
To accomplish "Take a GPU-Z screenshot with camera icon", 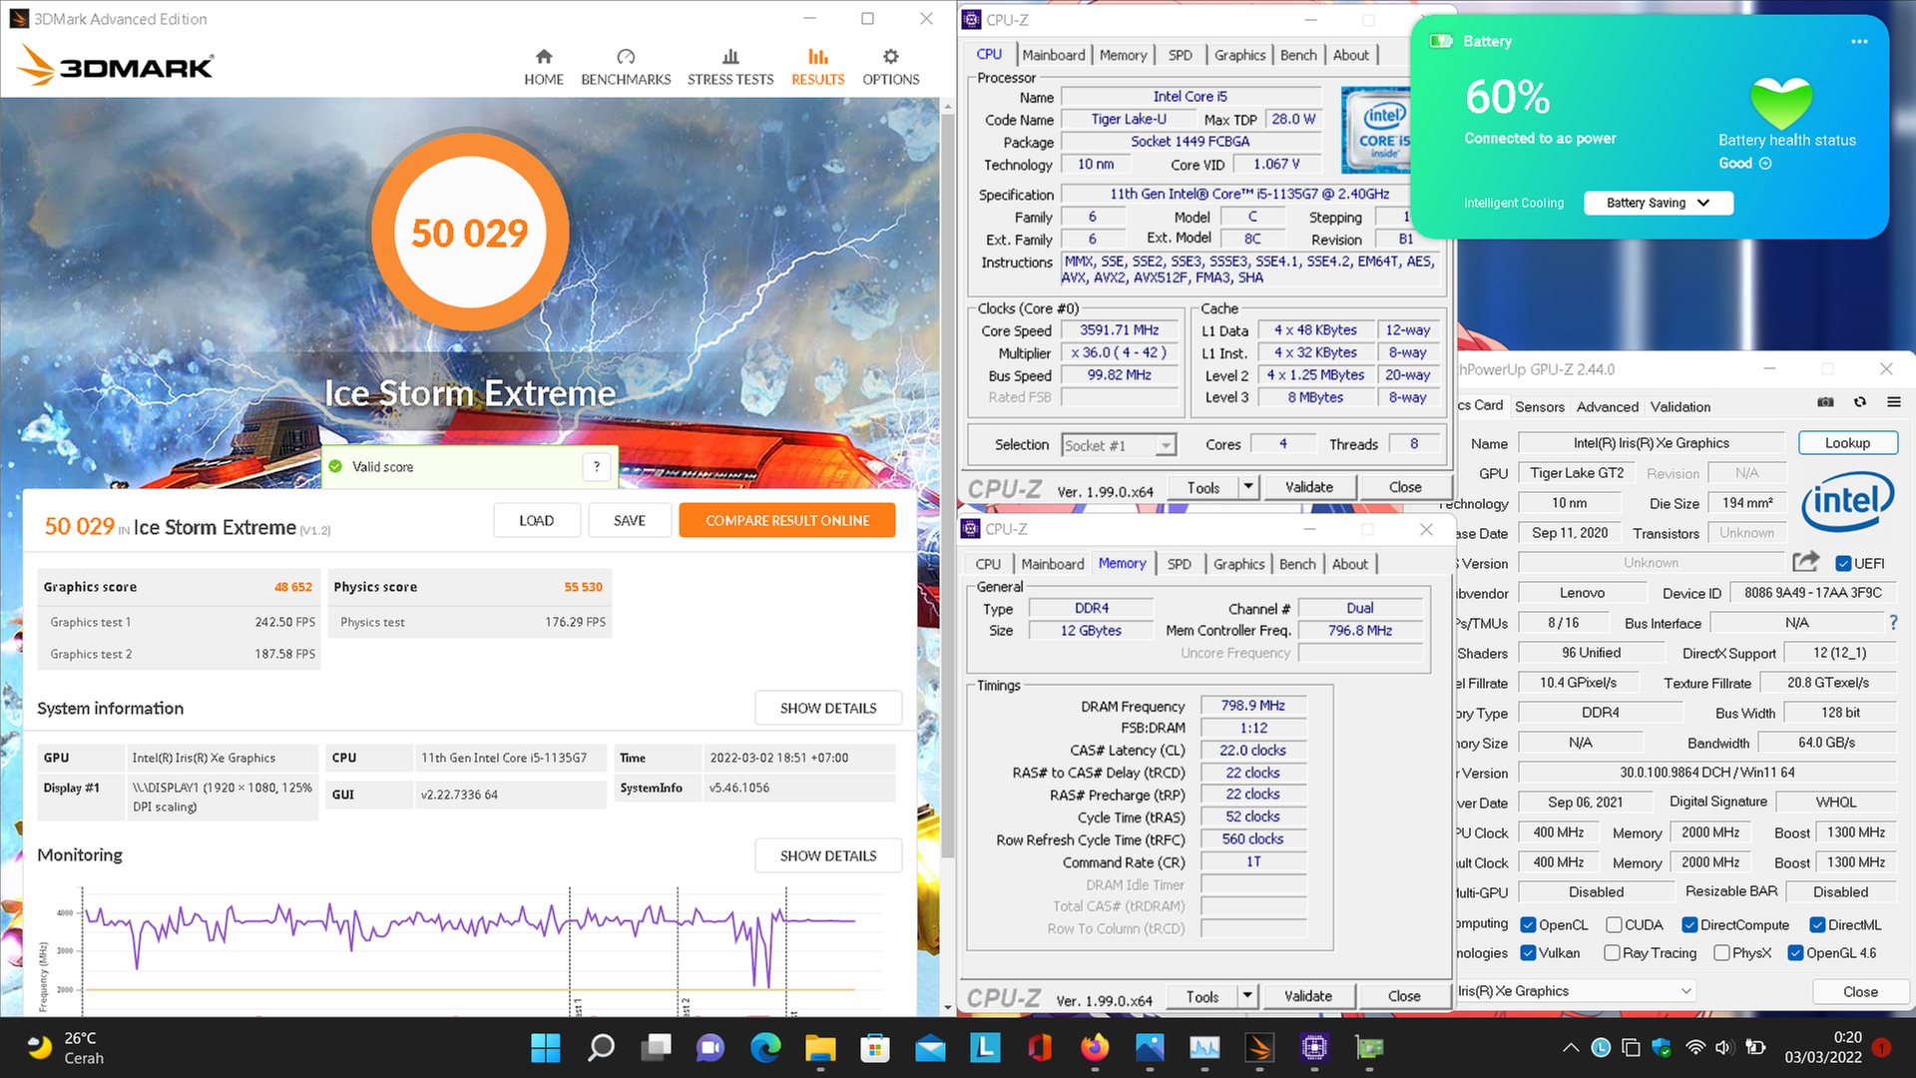I will click(1825, 402).
